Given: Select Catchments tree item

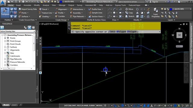Looking at the screenshot, I should click(x=15, y=56).
